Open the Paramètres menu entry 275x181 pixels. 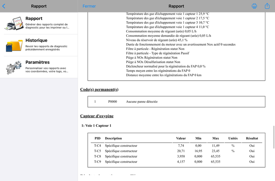pyautogui.click(x=39, y=67)
